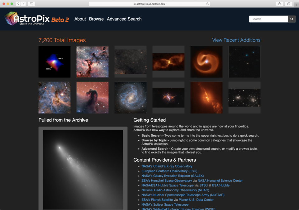Open the Horsehead nebula thumbnail

(93, 98)
